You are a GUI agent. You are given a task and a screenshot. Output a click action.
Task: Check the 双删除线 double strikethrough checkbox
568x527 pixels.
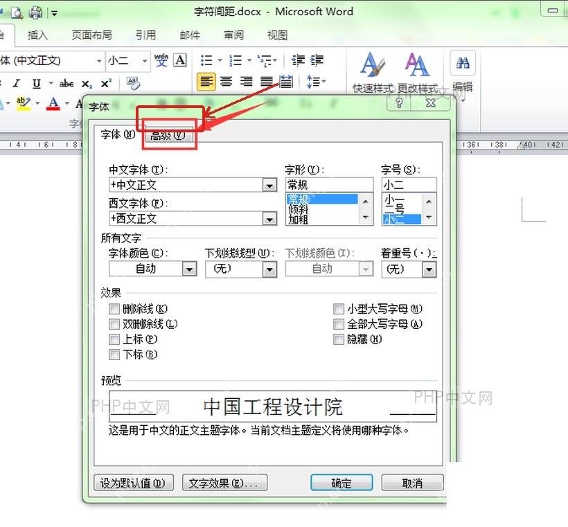[114, 324]
